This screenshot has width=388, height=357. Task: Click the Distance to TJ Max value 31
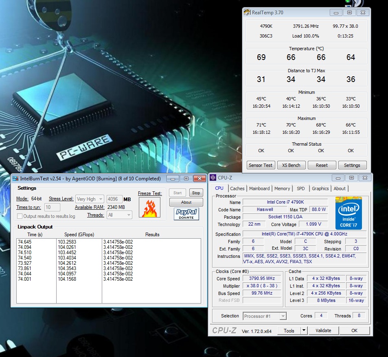[261, 79]
